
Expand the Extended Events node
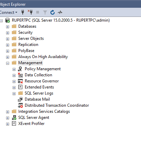click(x=14, y=87)
